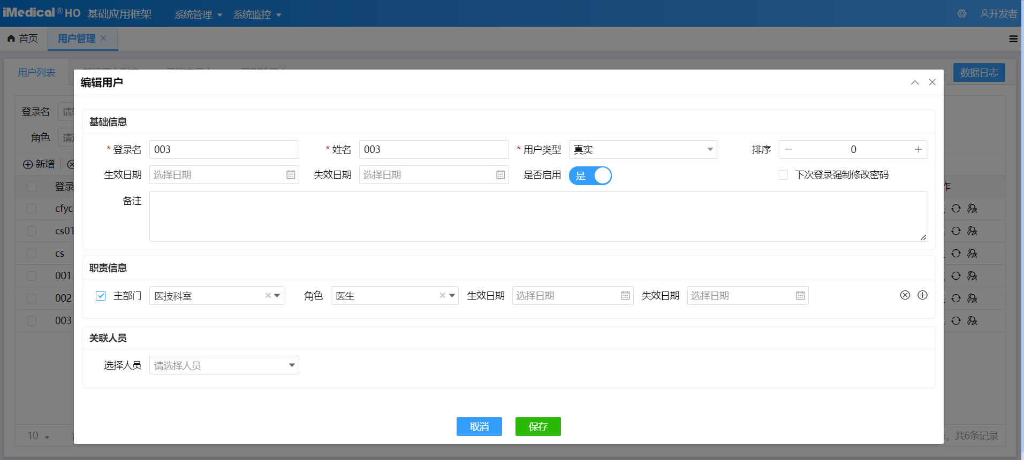Open the 选择人员 dropdown
This screenshot has width=1024, height=460.
[x=224, y=365]
